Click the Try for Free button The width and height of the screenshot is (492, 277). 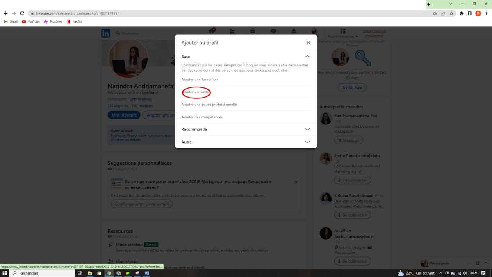coord(352,87)
